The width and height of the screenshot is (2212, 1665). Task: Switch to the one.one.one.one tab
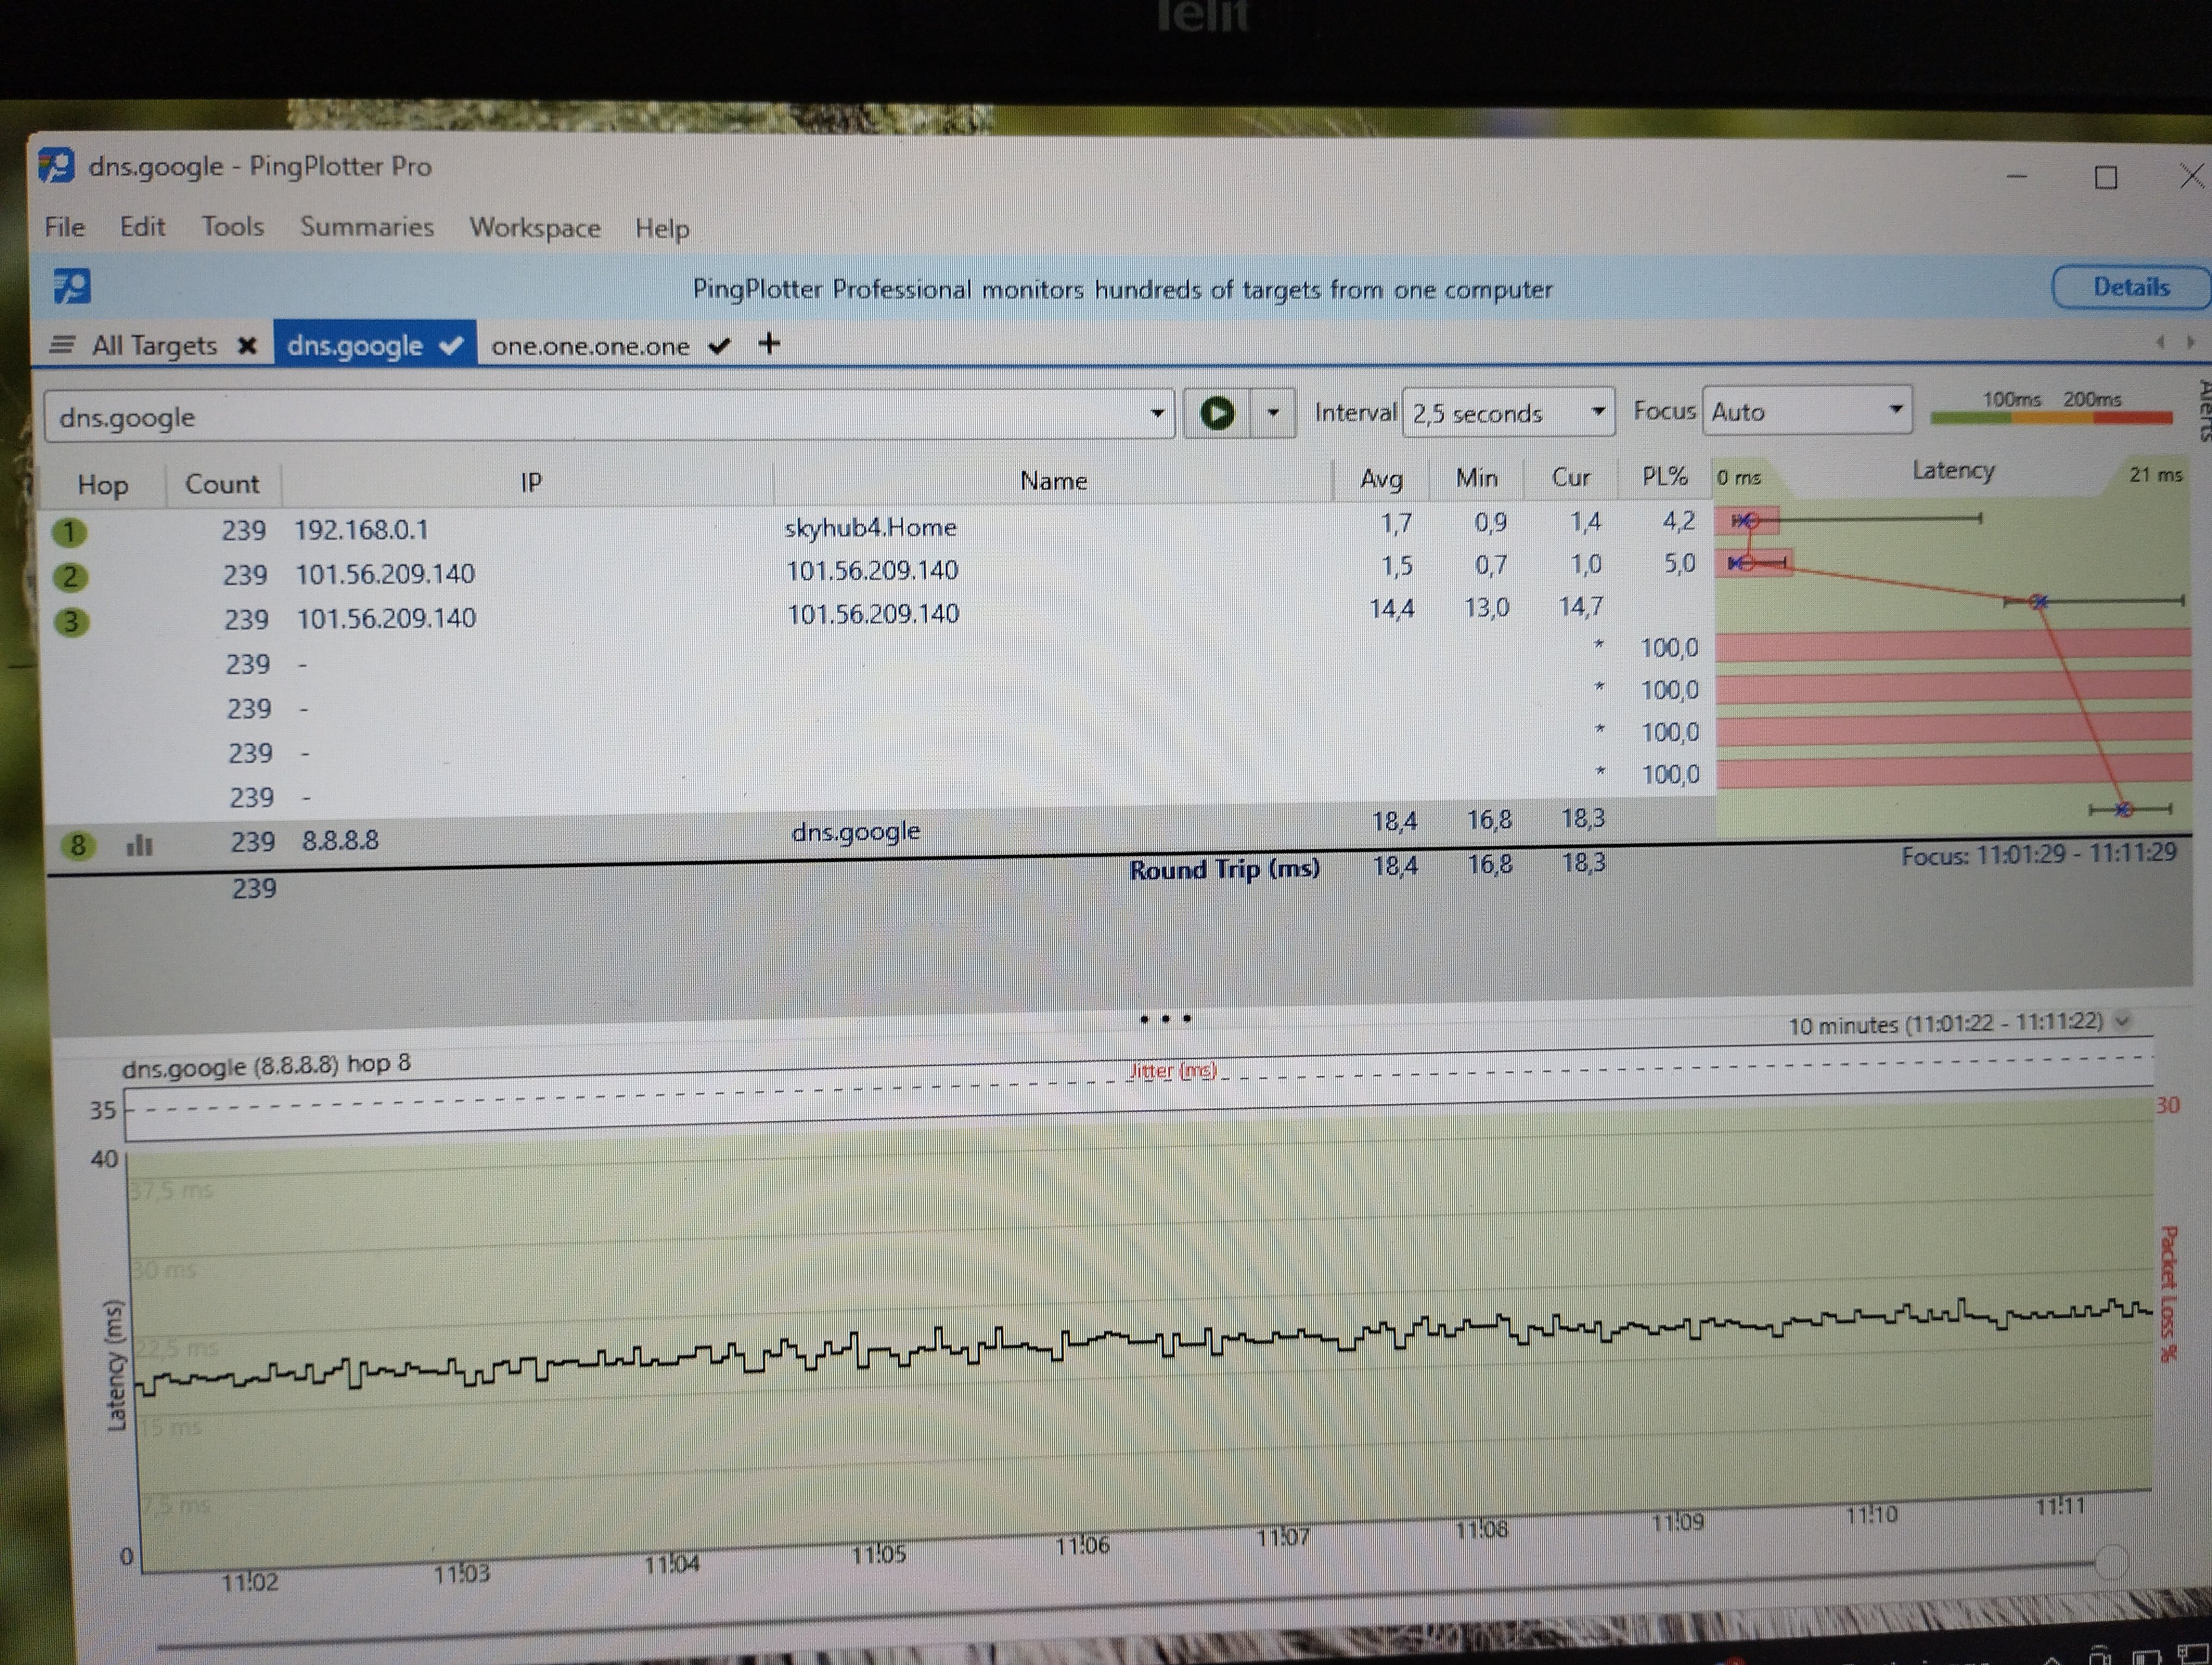tap(590, 346)
